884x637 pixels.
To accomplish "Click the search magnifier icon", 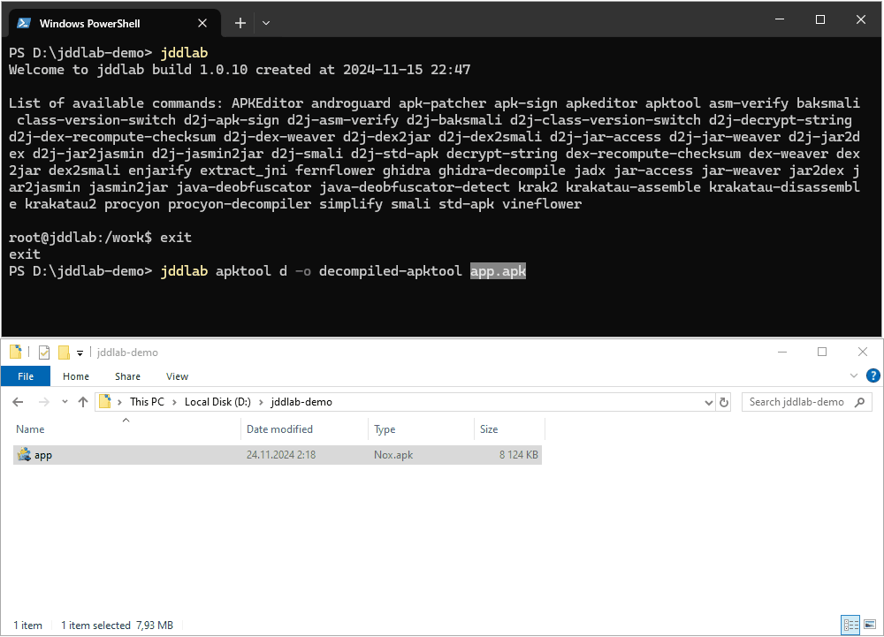I will click(860, 402).
